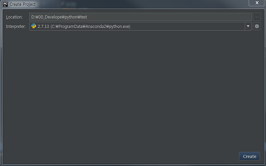Viewport: 266px width, 166px height.
Task: Expand the Interpreter dropdown arrow
Action: point(248,26)
